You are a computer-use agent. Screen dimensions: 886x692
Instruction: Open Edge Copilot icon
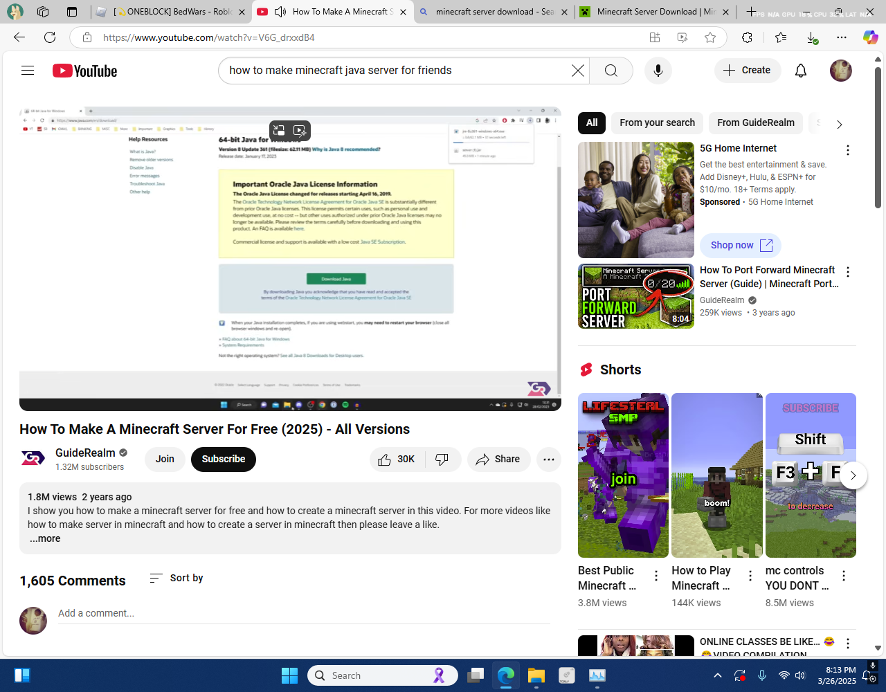(870, 37)
